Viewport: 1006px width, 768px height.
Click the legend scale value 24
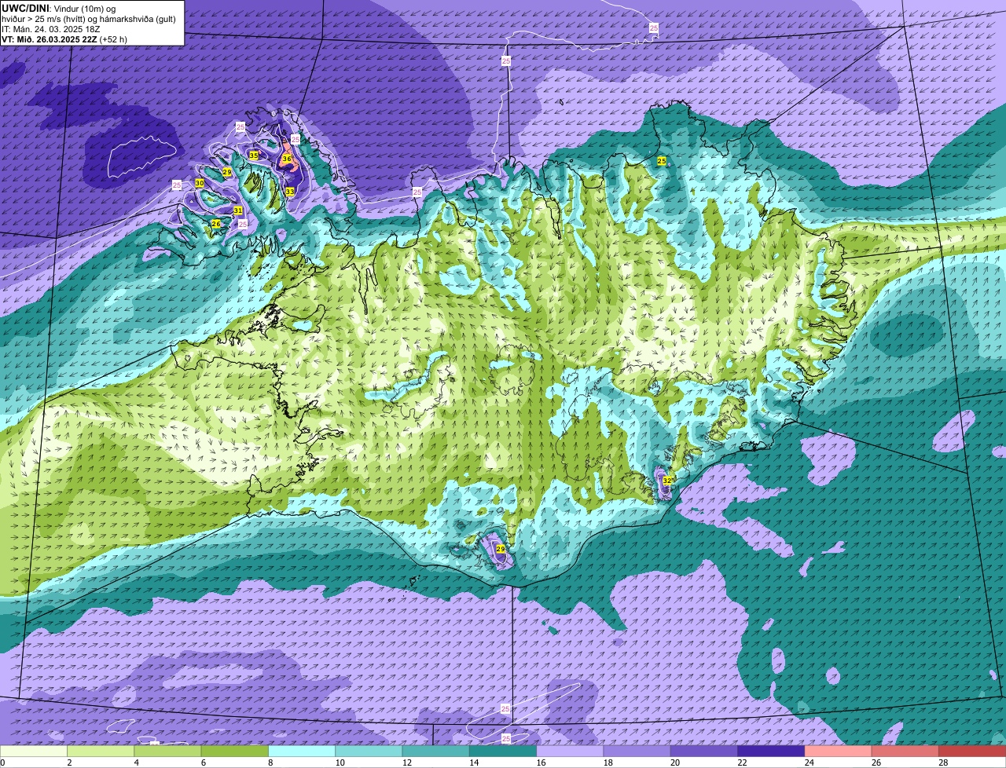coord(808,763)
